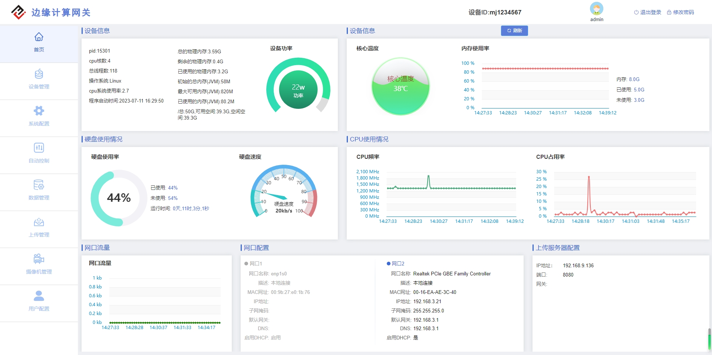
Task: Click the 端口 8080 value
Action: [568, 275]
